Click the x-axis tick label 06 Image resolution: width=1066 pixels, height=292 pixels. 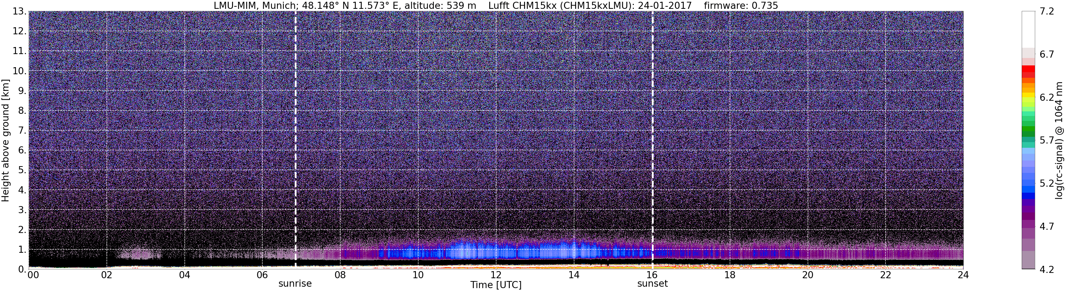click(x=263, y=275)
